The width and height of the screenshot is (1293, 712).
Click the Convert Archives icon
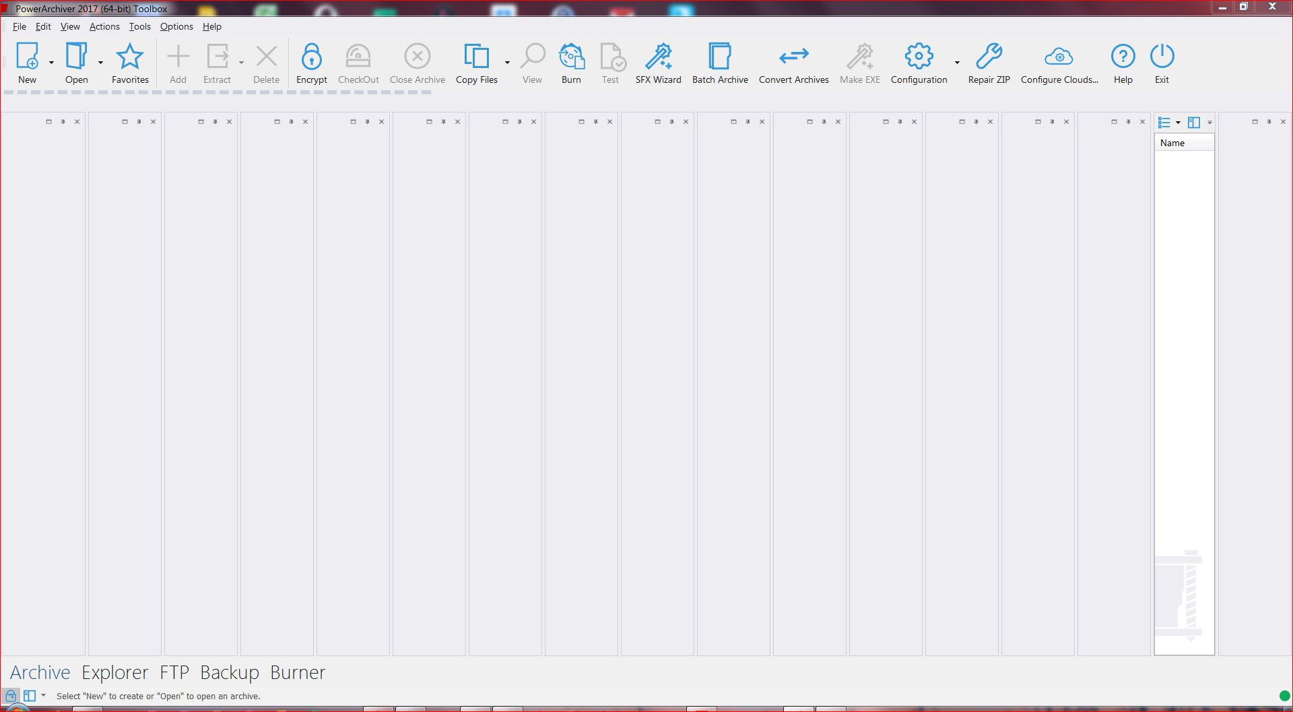[793, 57]
